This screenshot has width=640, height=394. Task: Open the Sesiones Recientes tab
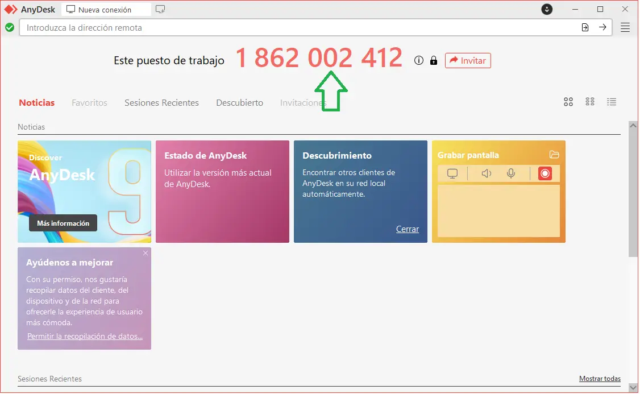click(x=161, y=103)
